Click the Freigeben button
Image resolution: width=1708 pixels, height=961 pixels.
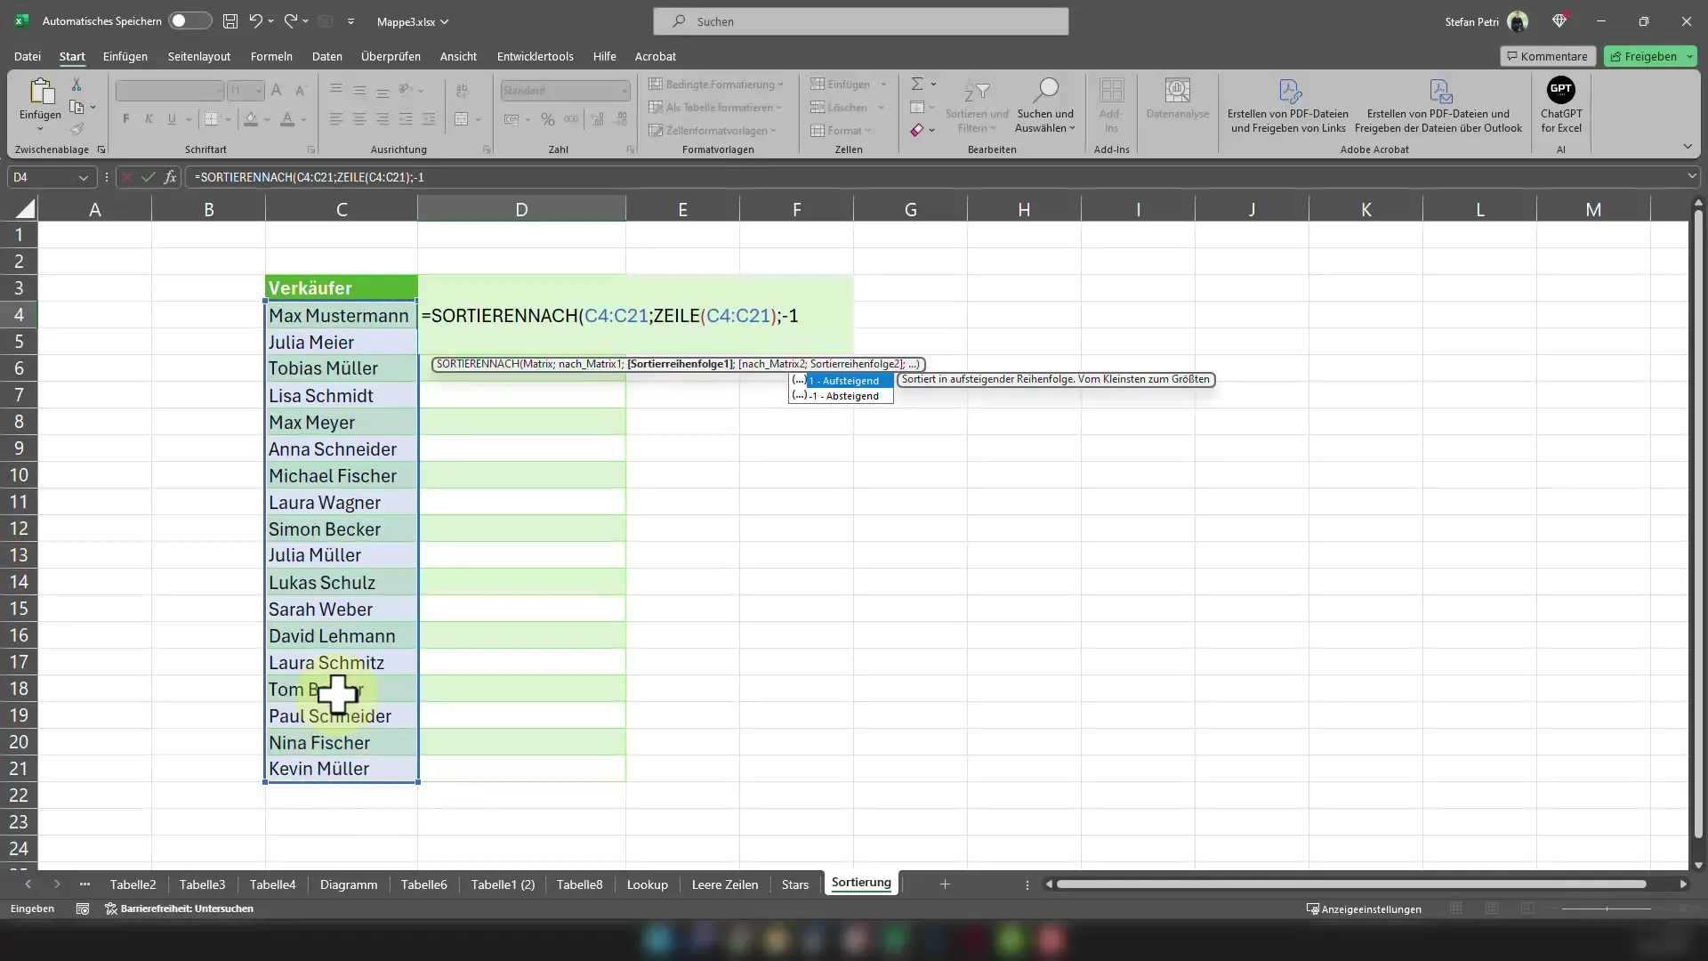click(1648, 55)
